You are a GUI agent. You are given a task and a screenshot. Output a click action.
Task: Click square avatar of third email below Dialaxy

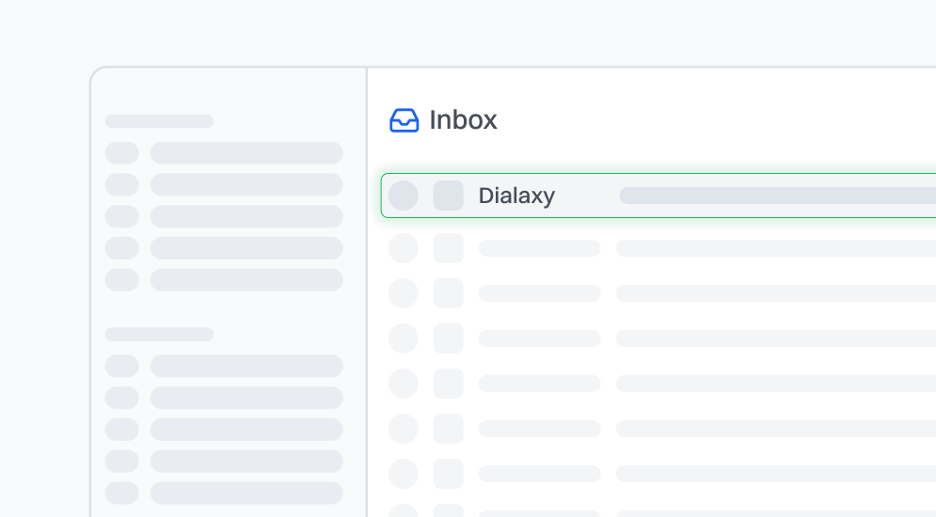pyautogui.click(x=449, y=338)
